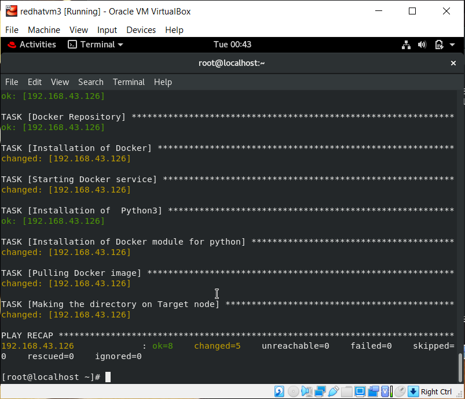Click the 'ignored=0' recap value
Image resolution: width=465 pixels, height=399 pixels.
pyautogui.click(x=118, y=356)
